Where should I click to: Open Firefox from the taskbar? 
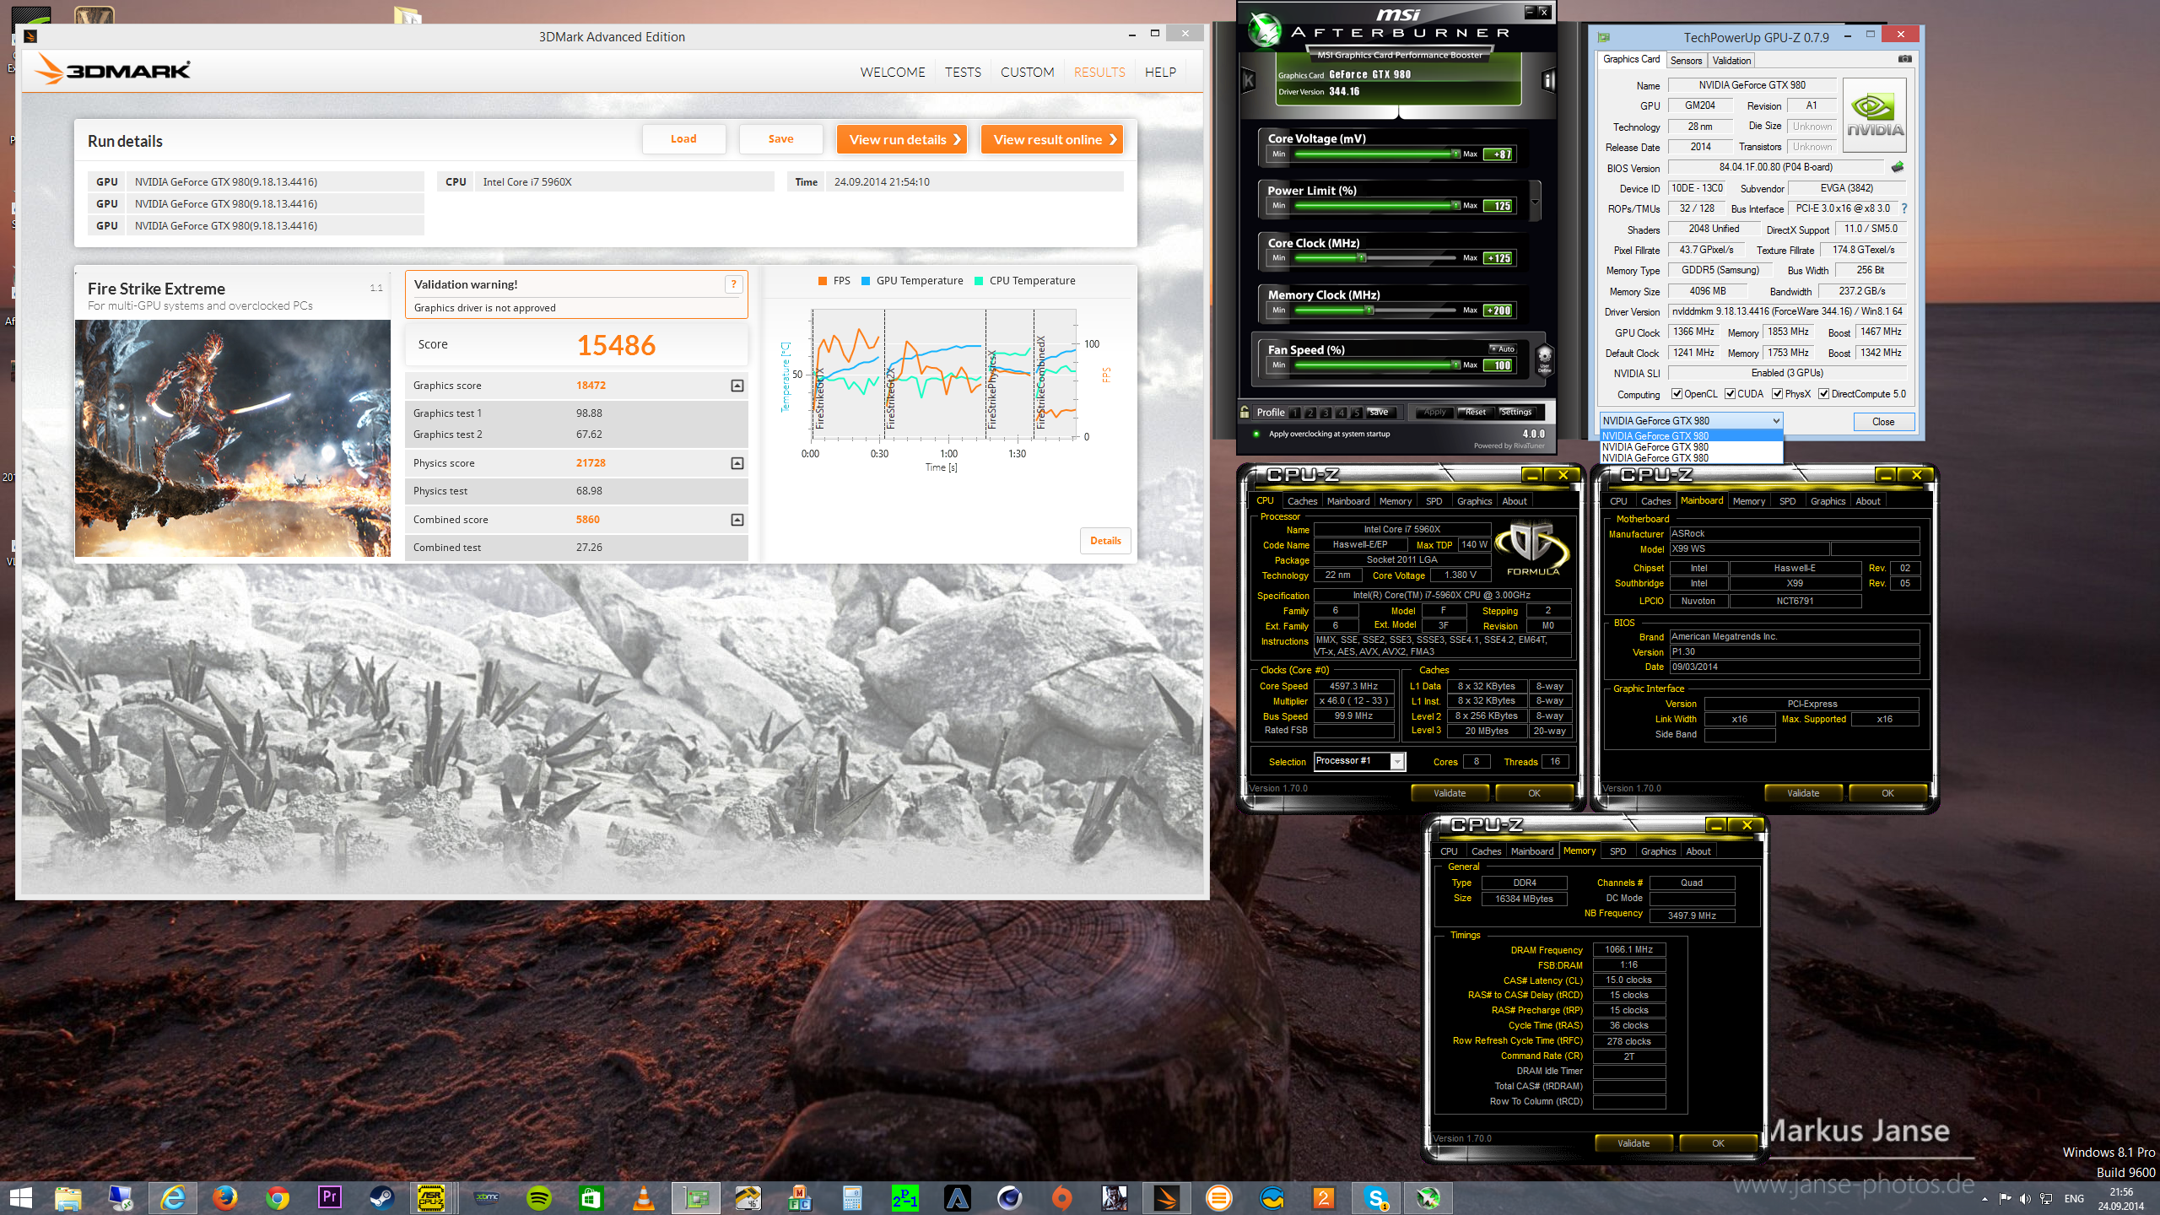point(224,1197)
